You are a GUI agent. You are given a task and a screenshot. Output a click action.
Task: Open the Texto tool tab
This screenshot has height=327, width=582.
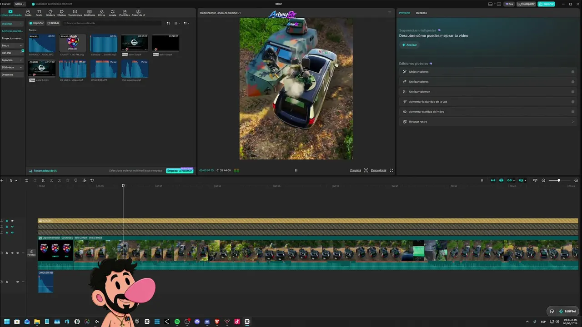click(39, 13)
